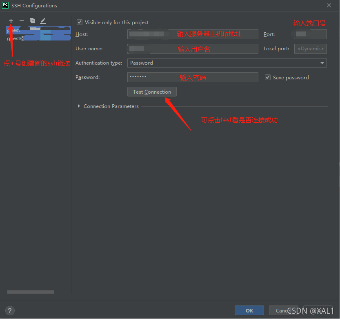Image resolution: width=340 pixels, height=319 pixels.
Task: Select the first SSH configuration in the list
Action: click(38, 30)
